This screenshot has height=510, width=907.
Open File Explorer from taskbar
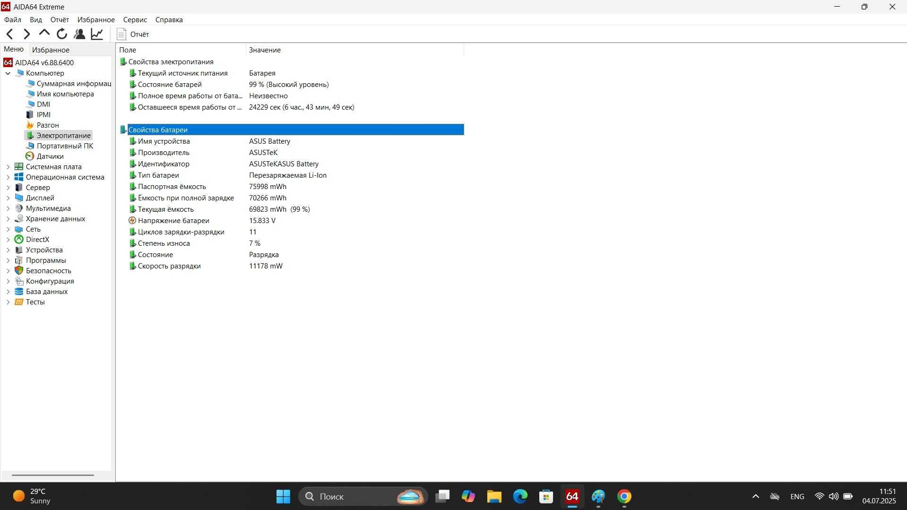tap(494, 496)
